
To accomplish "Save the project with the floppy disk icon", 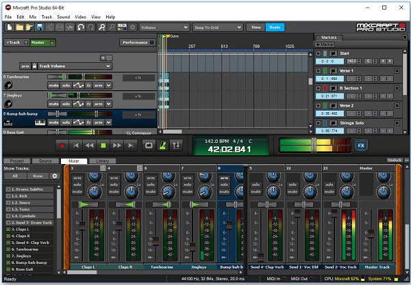I will [x=40, y=27].
